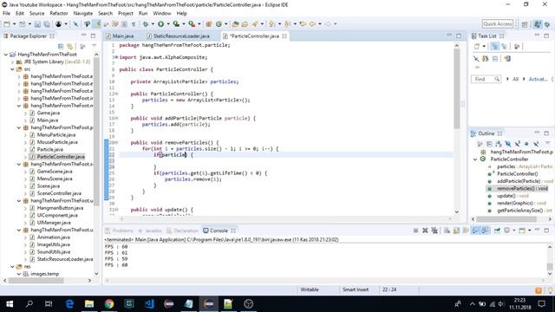The height and width of the screenshot is (312, 555).
Task: Collapse the res folder node
Action: coord(12,267)
